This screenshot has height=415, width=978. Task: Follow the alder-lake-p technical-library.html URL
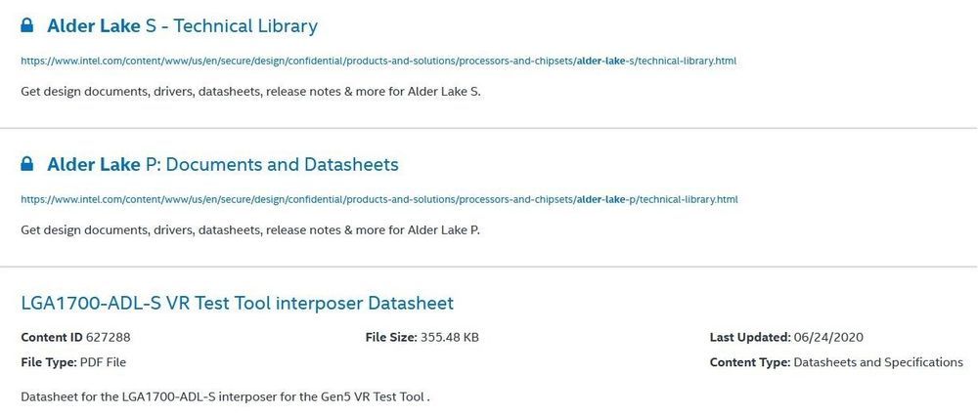[379, 199]
